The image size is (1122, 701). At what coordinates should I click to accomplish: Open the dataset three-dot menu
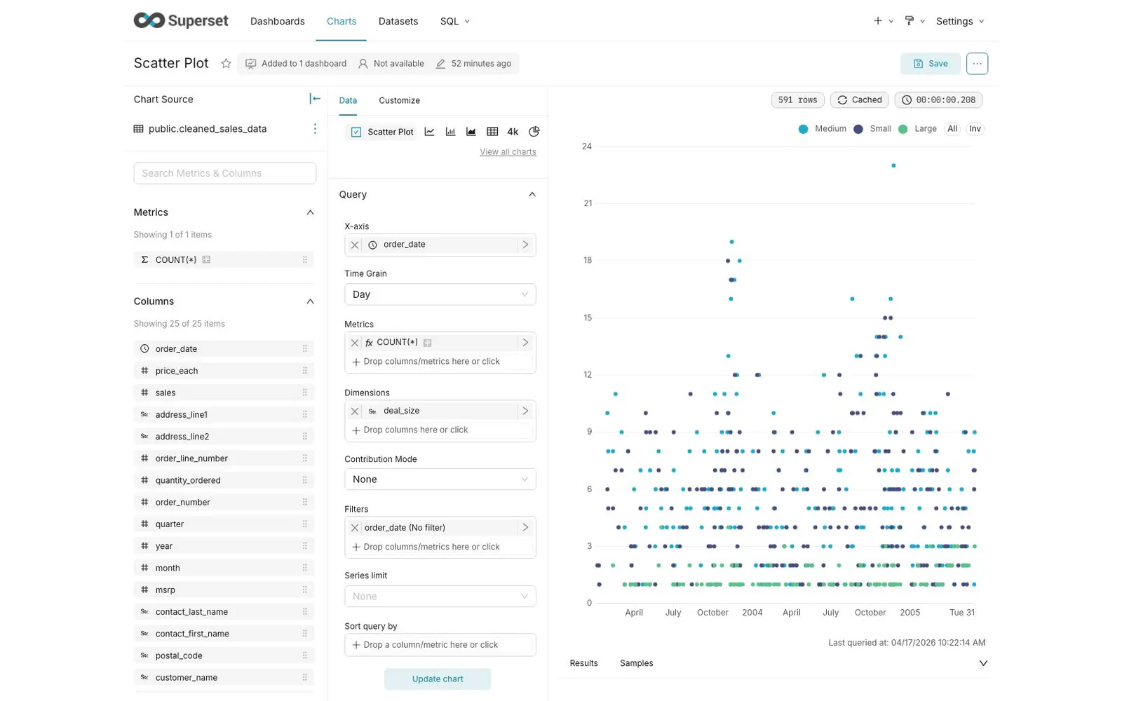click(x=315, y=129)
